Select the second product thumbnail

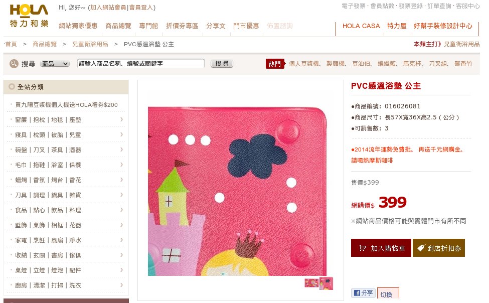[x=326, y=283]
